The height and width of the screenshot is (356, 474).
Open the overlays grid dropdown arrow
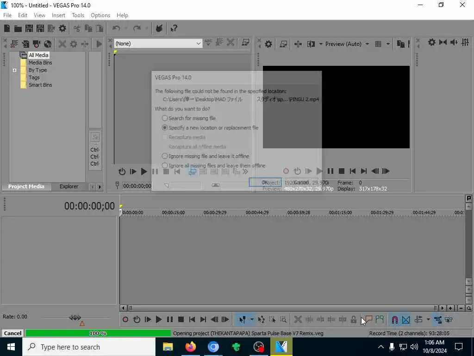[388, 44]
